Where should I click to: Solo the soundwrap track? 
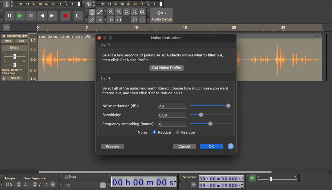click(x=21, y=41)
